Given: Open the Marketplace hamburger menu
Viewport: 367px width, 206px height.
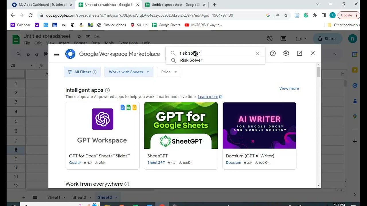Looking at the screenshot, I should click(x=56, y=54).
